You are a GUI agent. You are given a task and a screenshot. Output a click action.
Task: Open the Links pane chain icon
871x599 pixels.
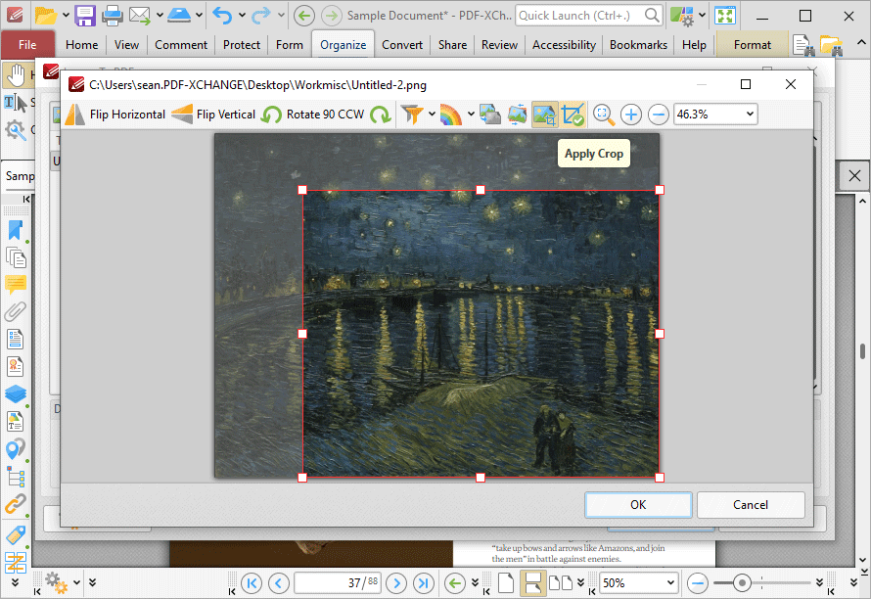15,504
